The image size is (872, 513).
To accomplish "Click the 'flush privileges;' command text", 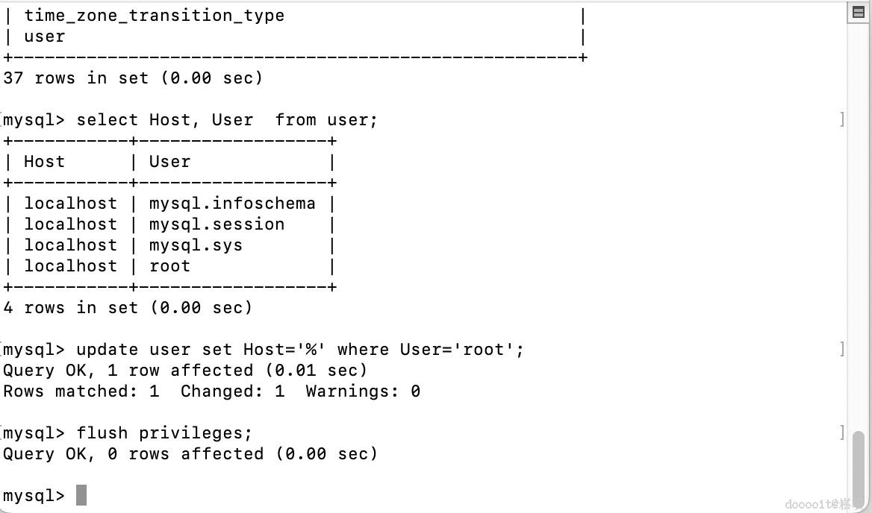I will 164,433.
